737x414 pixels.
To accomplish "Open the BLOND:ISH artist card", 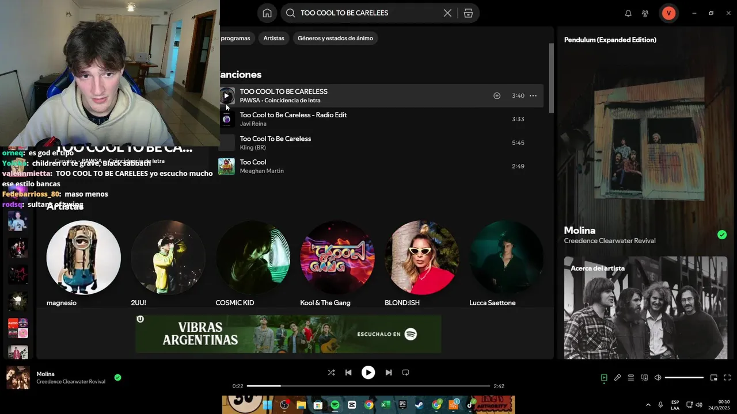I will click(x=422, y=263).
